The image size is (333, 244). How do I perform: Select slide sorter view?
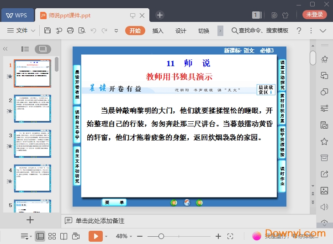tap(52, 236)
